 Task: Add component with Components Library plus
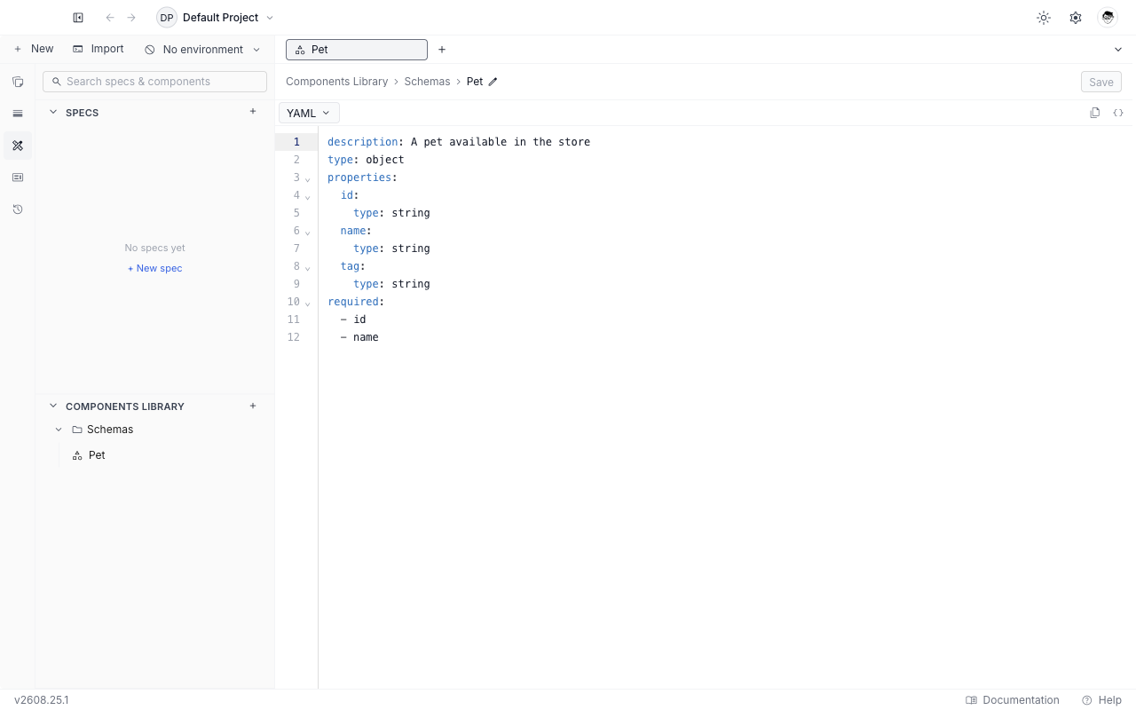click(253, 406)
